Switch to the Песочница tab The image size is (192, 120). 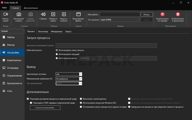[x=43, y=31]
